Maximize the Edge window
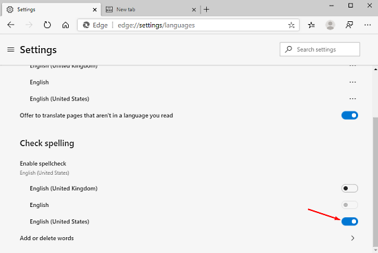This screenshot has width=378, height=253. (x=351, y=5)
